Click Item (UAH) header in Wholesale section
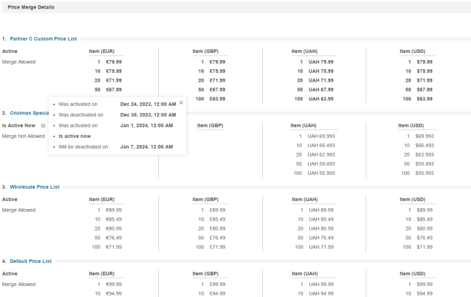 [305, 199]
